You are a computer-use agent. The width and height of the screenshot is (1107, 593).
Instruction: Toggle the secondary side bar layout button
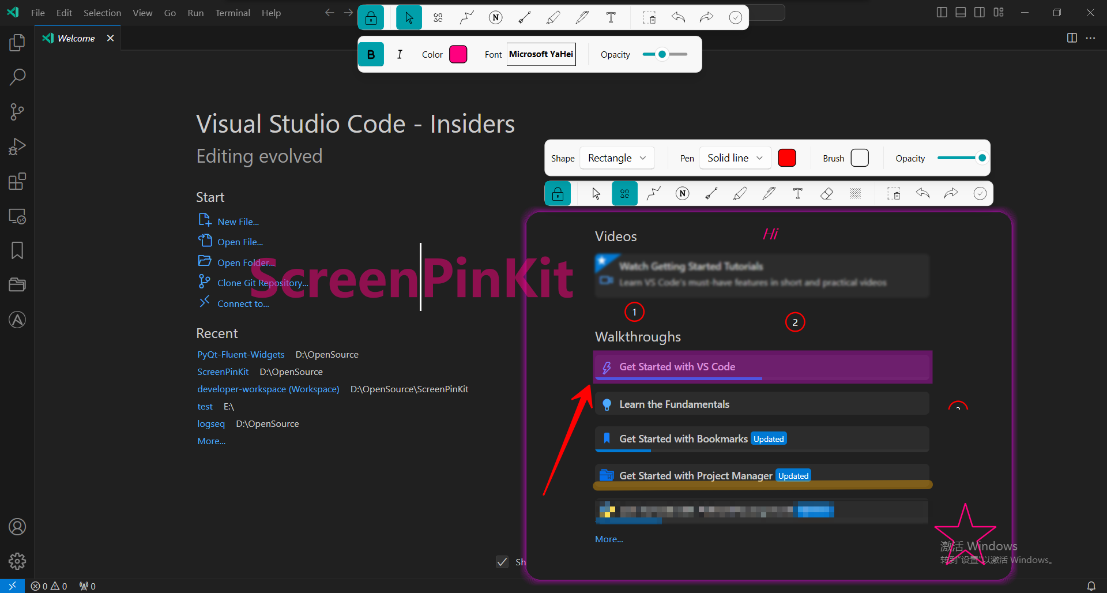click(x=980, y=12)
